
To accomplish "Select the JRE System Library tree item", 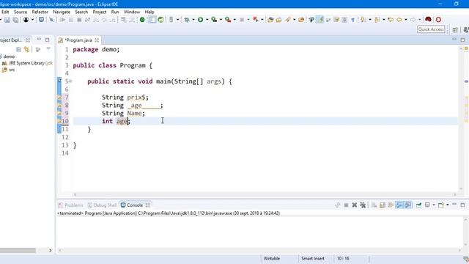I will coord(27,63).
